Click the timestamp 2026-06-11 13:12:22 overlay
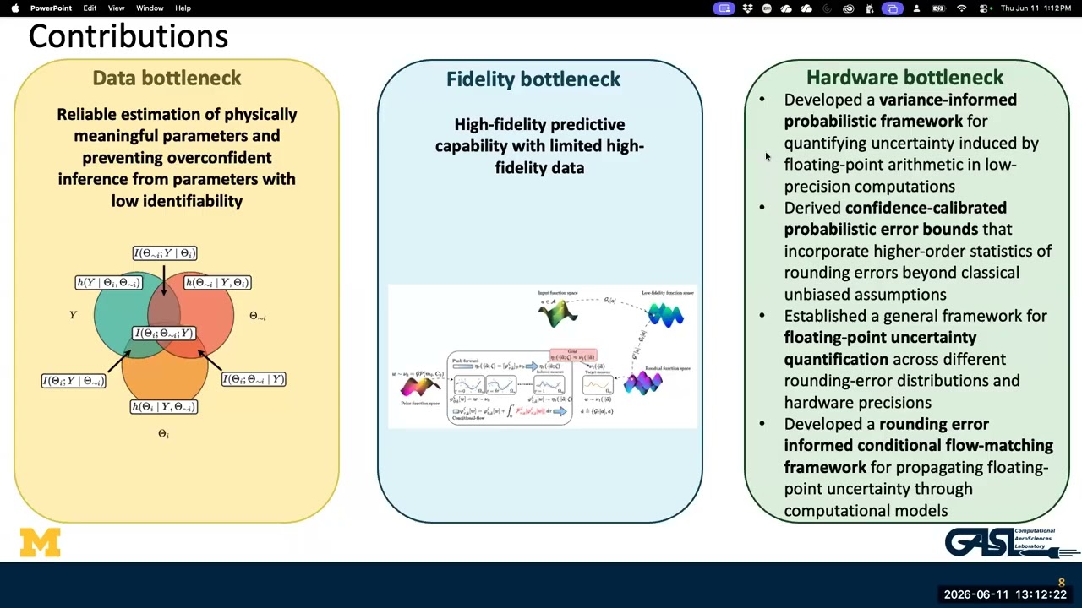This screenshot has height=608, width=1082. 1005,594
